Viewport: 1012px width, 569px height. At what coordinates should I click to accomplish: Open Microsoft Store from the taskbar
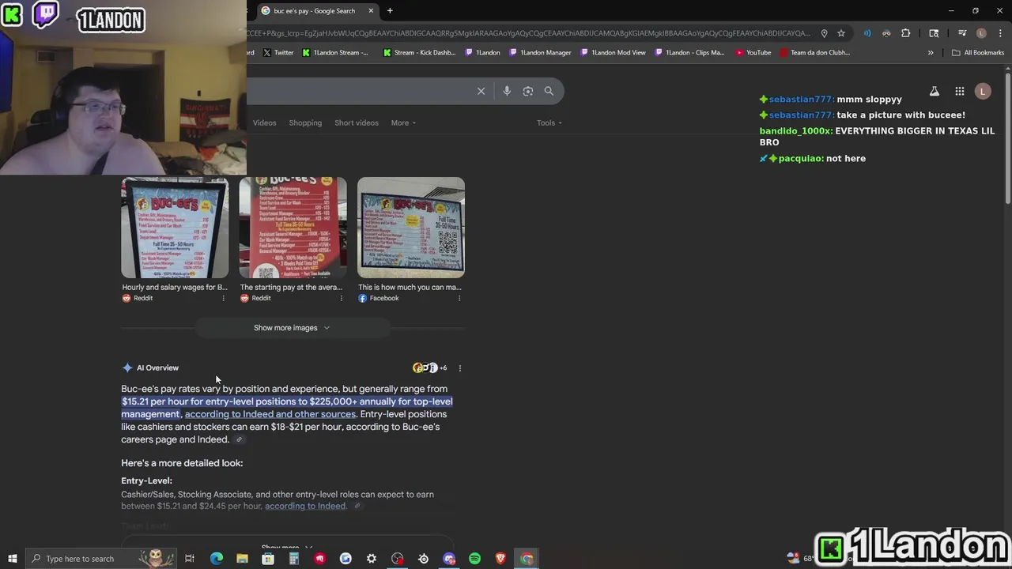(x=268, y=559)
